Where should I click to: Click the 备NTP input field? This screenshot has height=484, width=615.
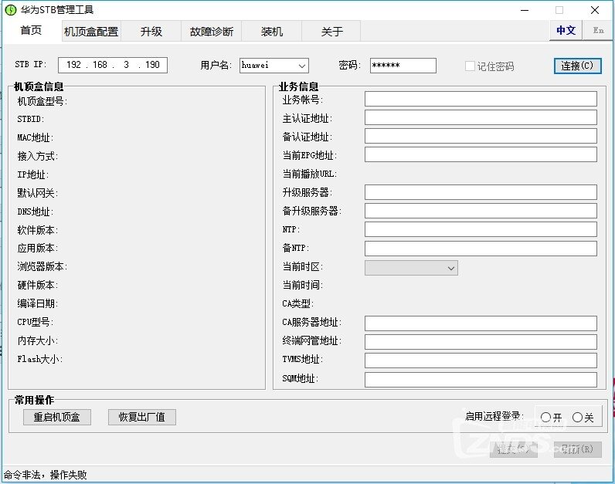(481, 249)
